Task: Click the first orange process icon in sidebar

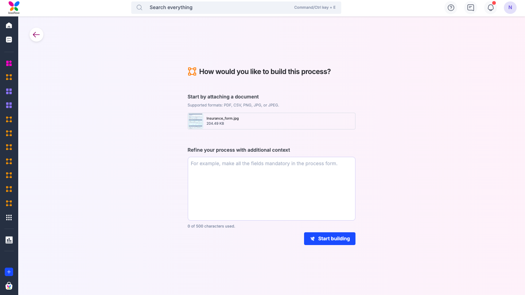Action: 9,77
